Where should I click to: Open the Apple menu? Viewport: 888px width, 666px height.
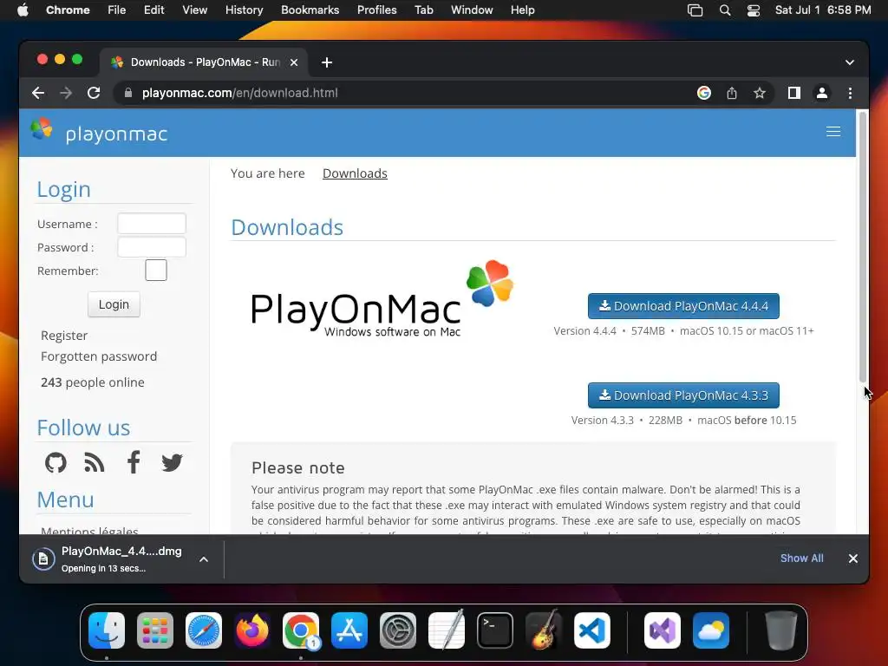(23, 10)
